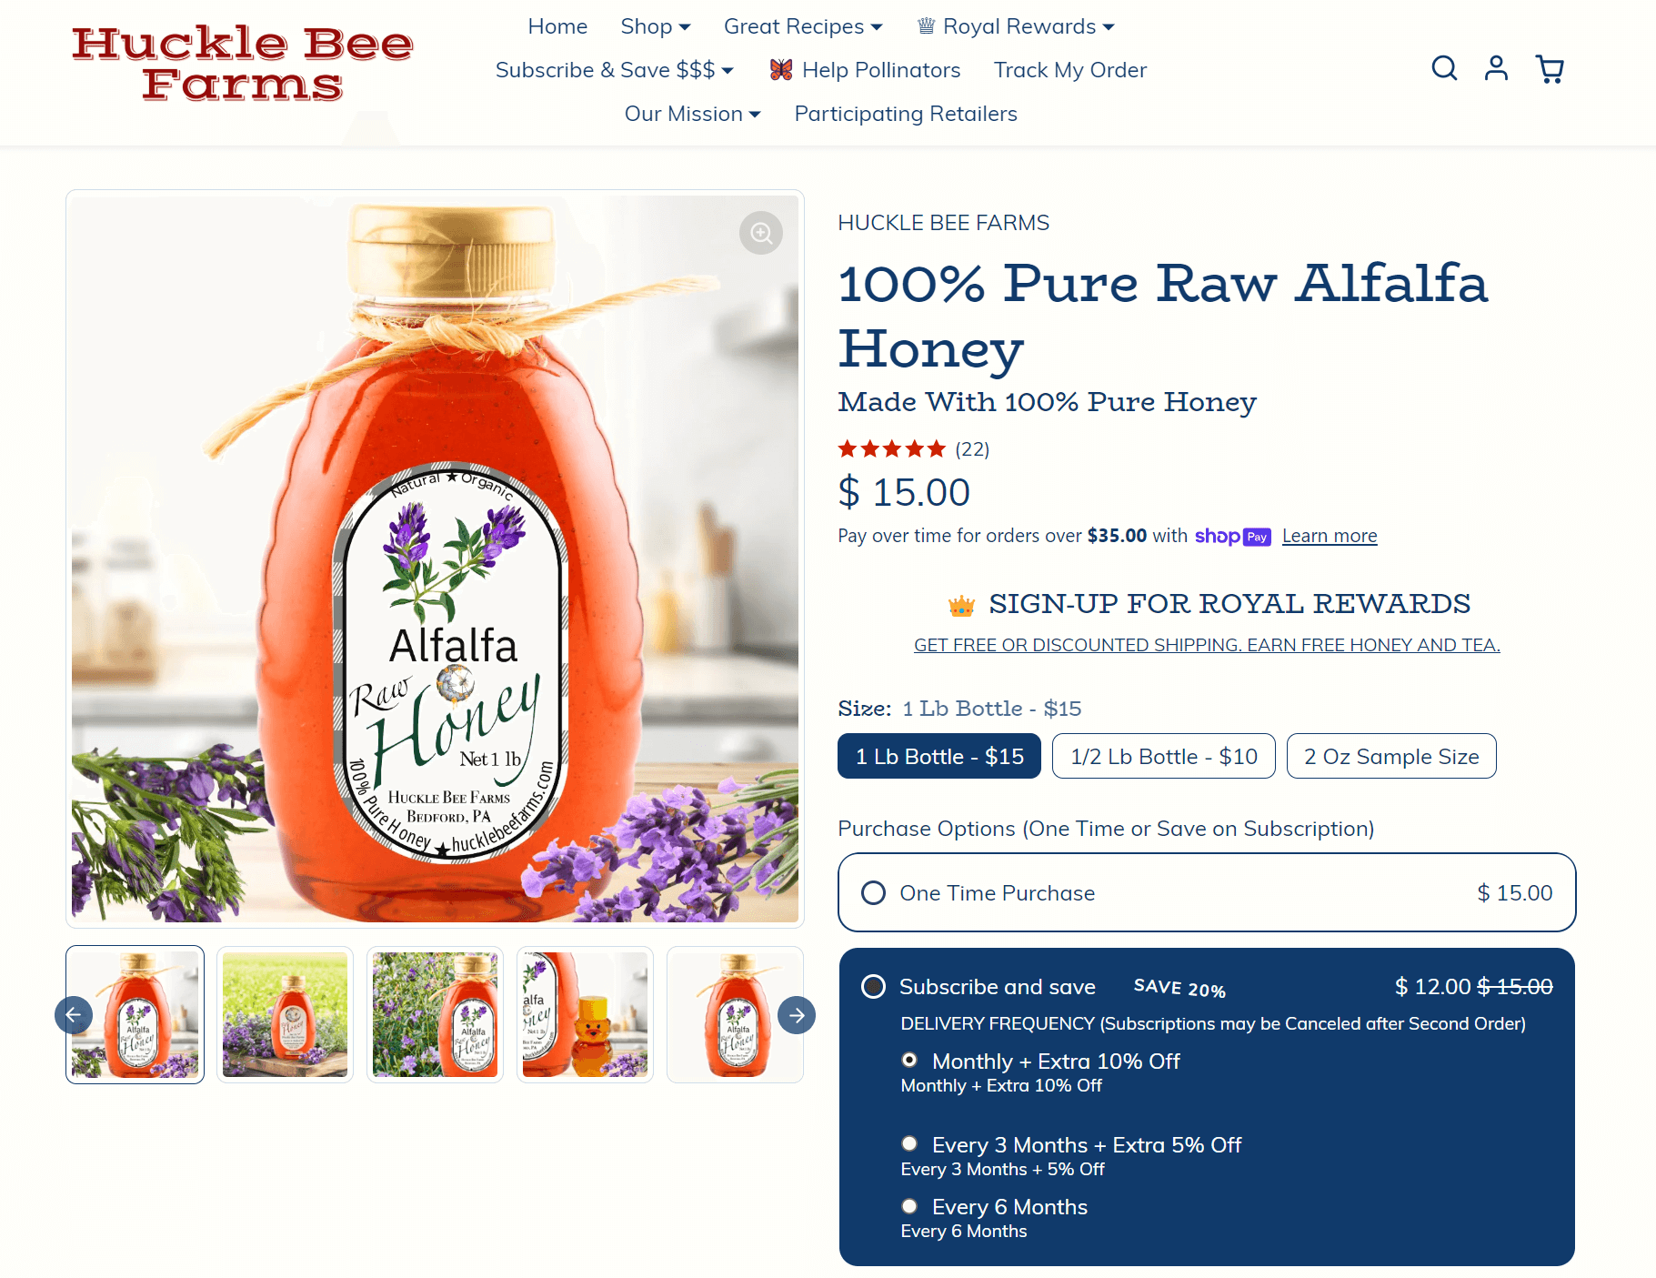Open free shipping and rewards link

point(1207,645)
